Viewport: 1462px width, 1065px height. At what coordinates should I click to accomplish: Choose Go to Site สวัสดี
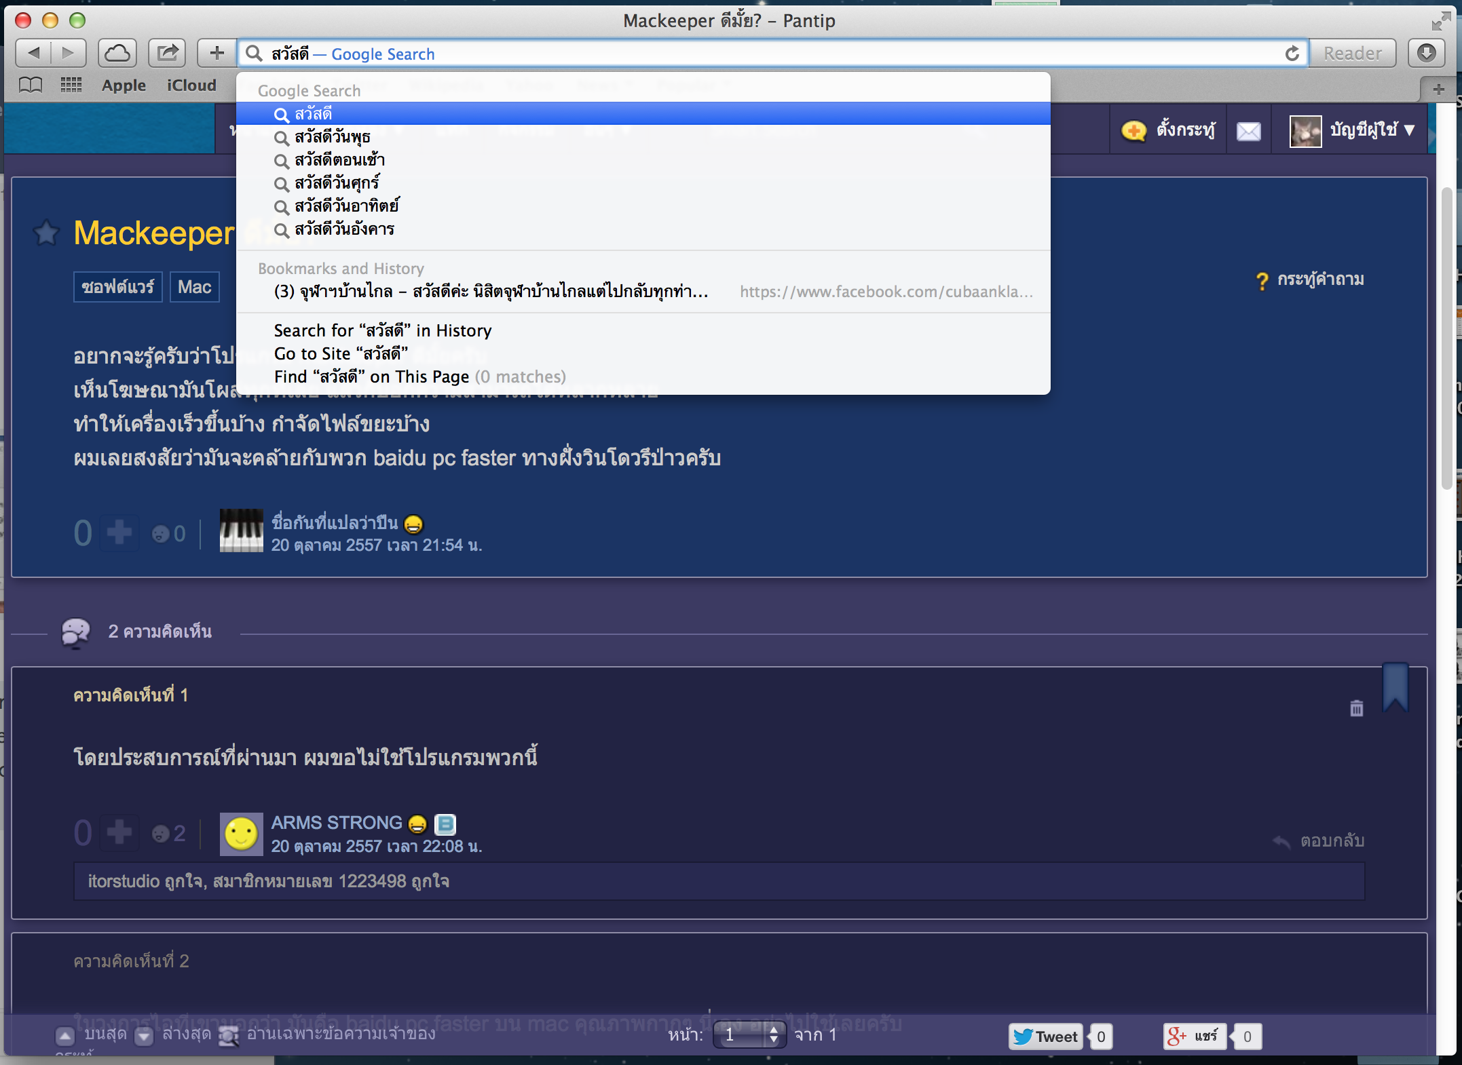tap(643, 353)
